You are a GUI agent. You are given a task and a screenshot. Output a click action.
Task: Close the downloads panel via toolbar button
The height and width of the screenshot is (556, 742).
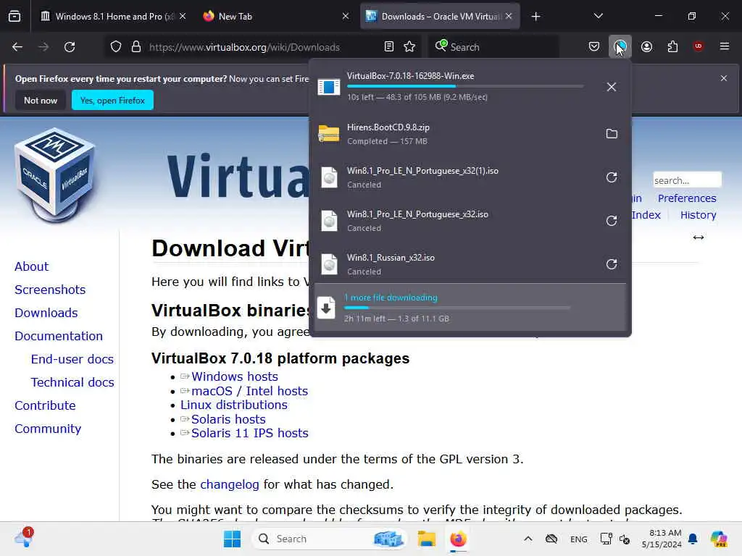pos(620,47)
